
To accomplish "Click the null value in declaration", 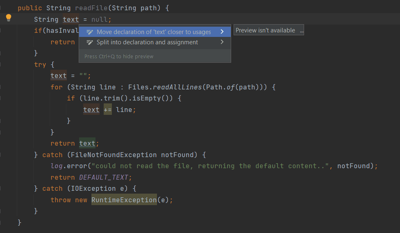I will (100, 19).
